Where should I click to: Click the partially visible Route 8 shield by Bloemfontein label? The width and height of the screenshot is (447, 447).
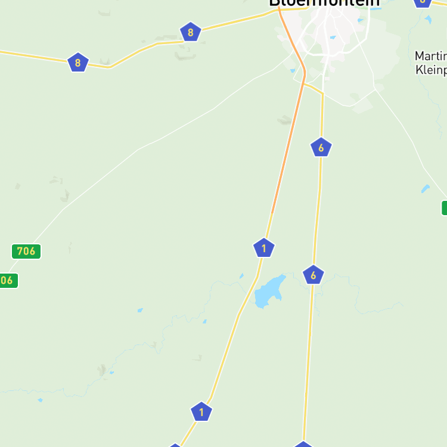click(x=423, y=3)
